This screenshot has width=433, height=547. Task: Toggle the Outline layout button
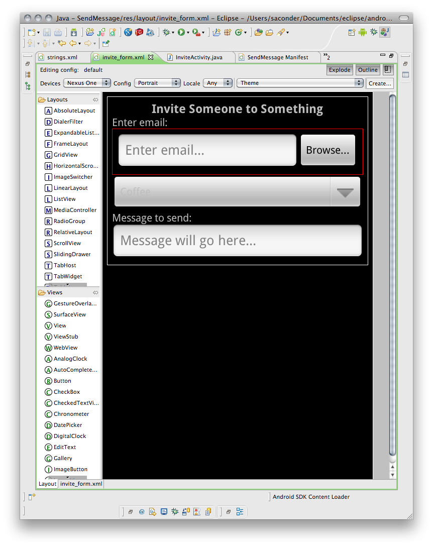tap(368, 70)
